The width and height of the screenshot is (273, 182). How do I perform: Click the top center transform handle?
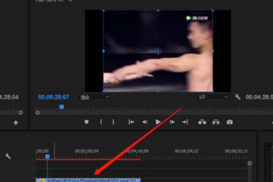(158, 10)
